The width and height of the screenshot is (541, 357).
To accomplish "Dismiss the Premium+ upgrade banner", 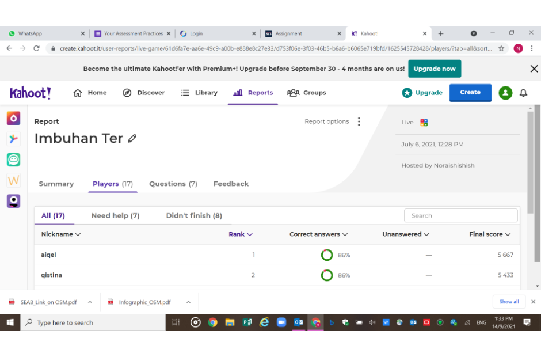I will click(534, 69).
